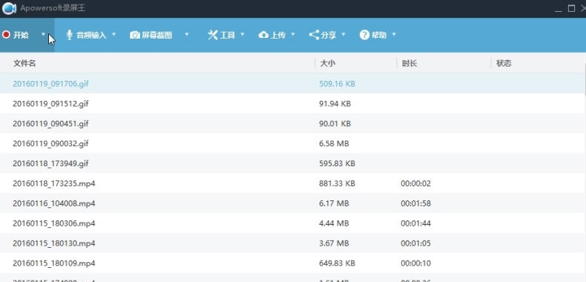Open the 帮助 menu label
Screen dimensions: 586x282
click(x=378, y=35)
